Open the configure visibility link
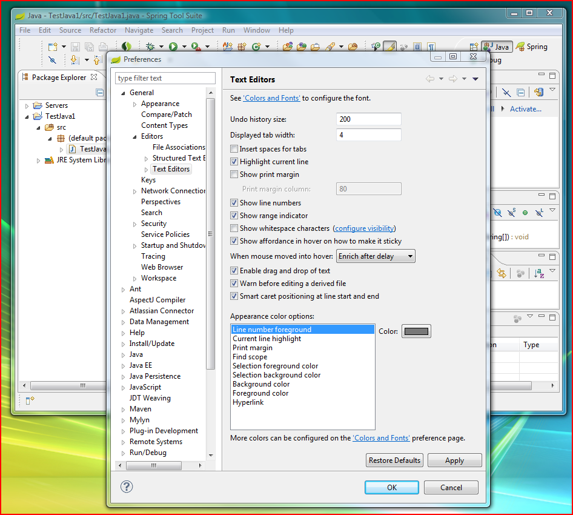The width and height of the screenshot is (573, 515). click(365, 228)
